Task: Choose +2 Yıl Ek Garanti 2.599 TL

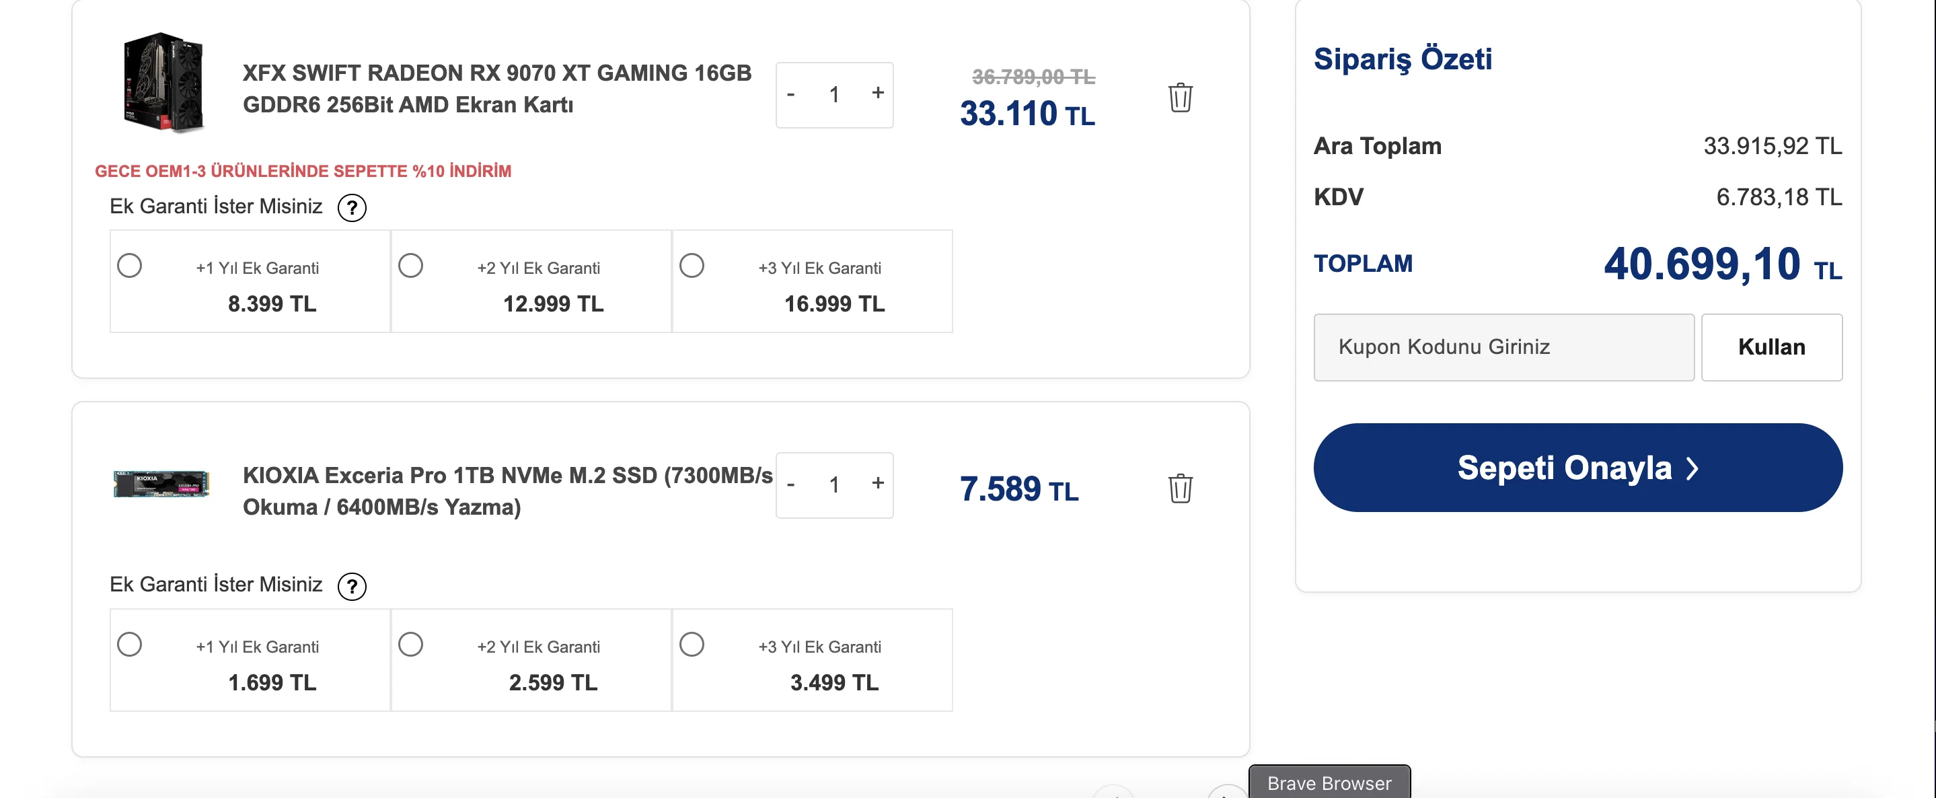Action: click(x=411, y=644)
